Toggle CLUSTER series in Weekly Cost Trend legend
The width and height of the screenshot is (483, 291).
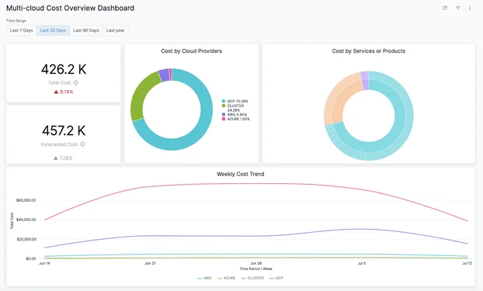pos(252,278)
